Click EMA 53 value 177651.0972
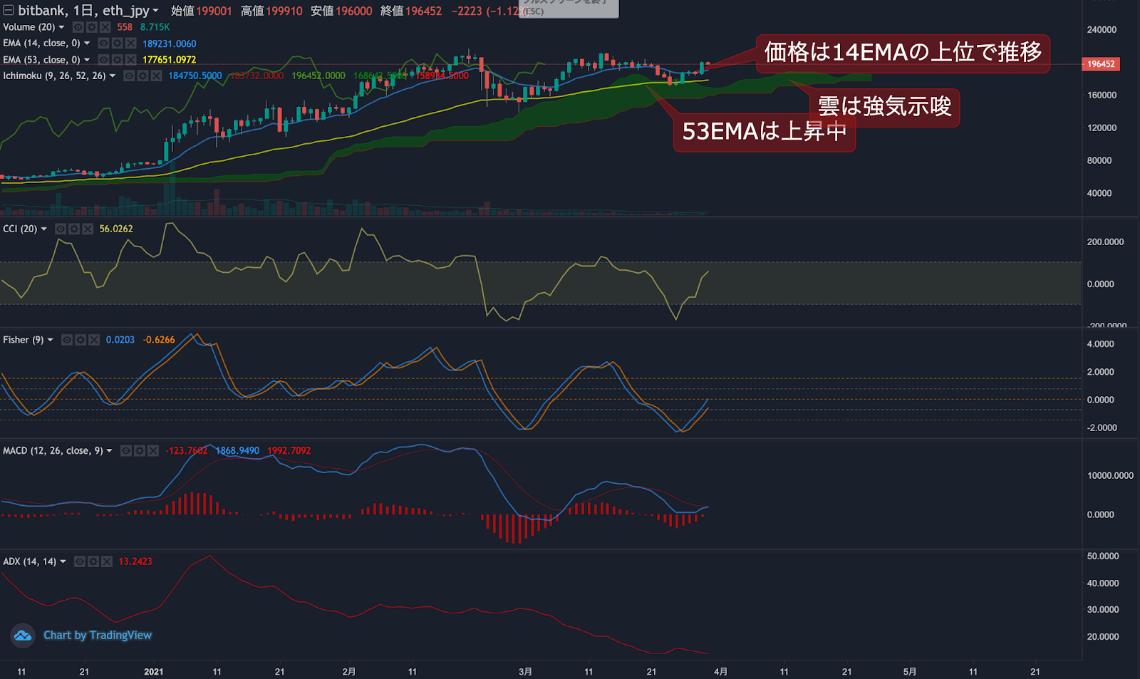 170,60
